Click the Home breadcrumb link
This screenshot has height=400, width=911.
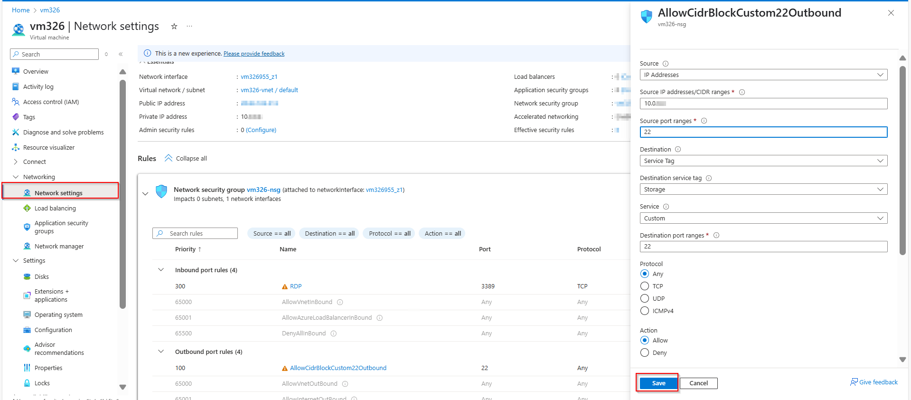coord(21,10)
